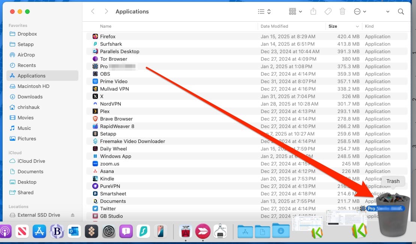Select Parallels Desktop in the list

[x=247, y=51]
